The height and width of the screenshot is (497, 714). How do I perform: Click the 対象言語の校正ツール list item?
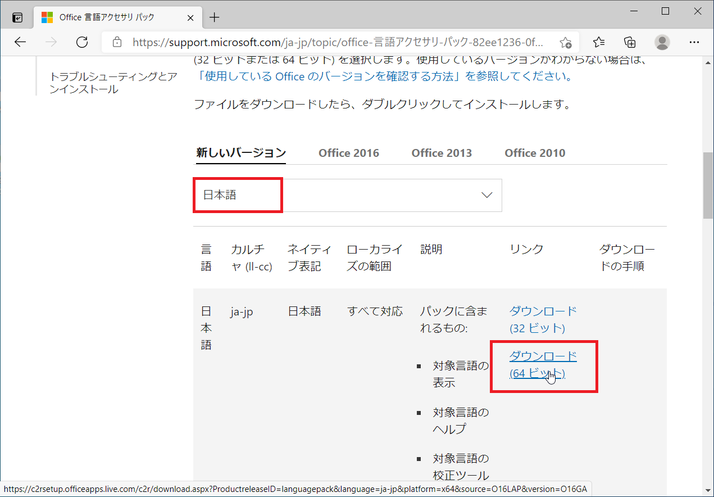pos(461,467)
